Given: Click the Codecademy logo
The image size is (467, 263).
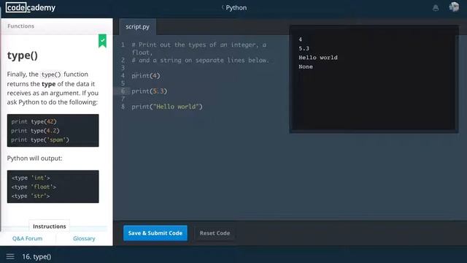Looking at the screenshot, I should 31,7.
